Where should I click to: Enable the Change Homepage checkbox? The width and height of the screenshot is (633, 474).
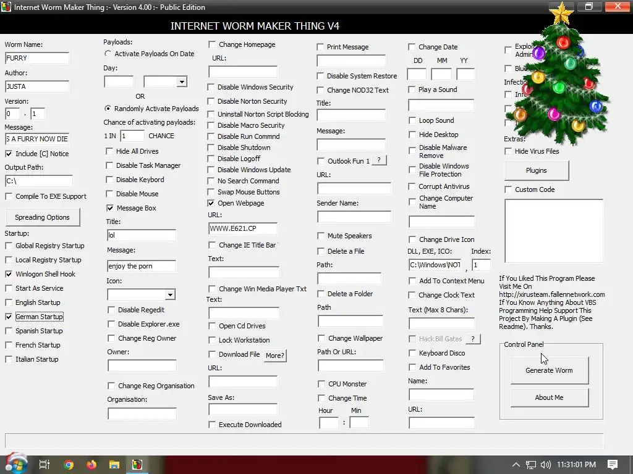point(212,44)
